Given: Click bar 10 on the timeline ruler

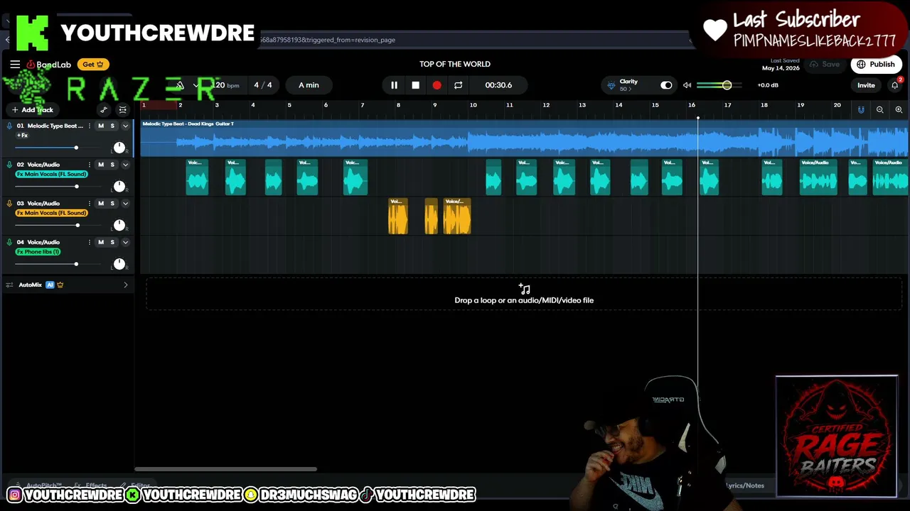Looking at the screenshot, I should click(473, 106).
